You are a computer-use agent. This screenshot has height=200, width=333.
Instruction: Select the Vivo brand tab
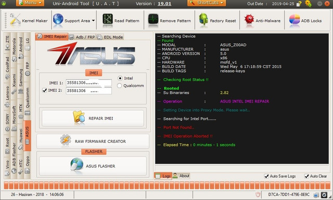tap(7, 168)
